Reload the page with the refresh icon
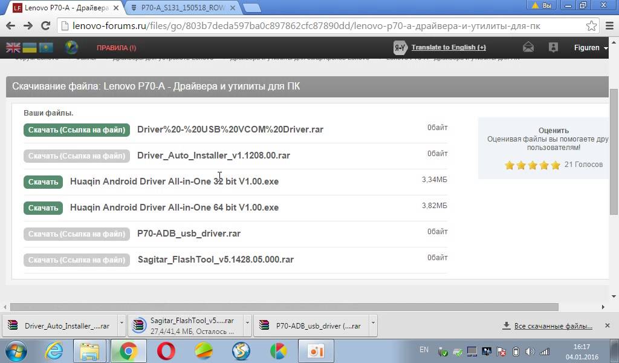This screenshot has width=619, height=363. click(x=45, y=25)
